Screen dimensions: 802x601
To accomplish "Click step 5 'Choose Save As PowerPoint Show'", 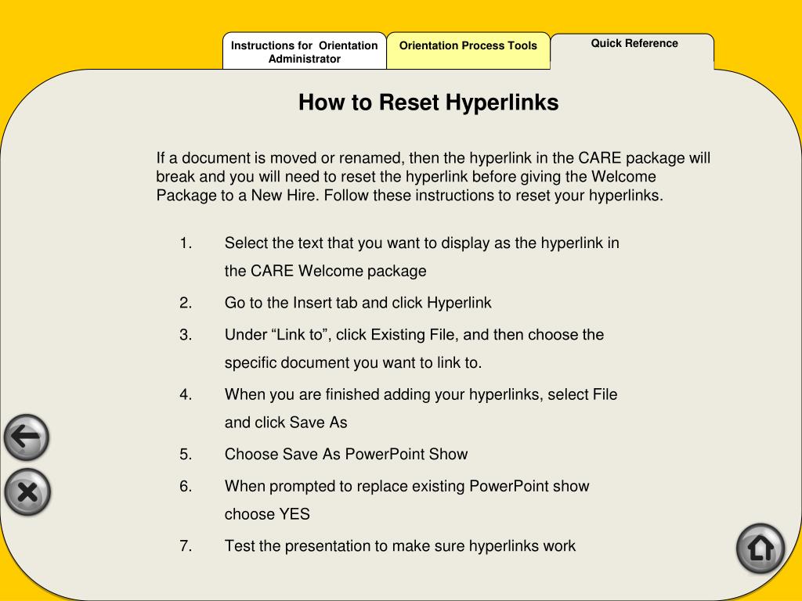I will 346,455.
